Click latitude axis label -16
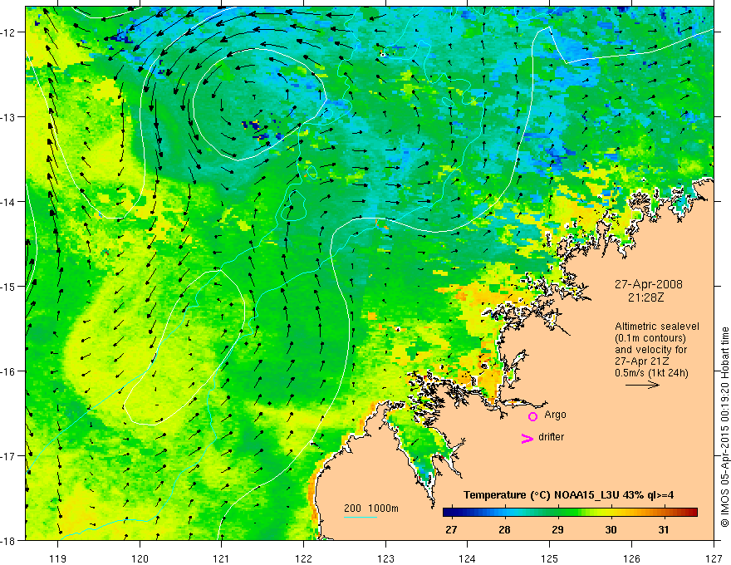The width and height of the screenshot is (731, 565). point(8,371)
